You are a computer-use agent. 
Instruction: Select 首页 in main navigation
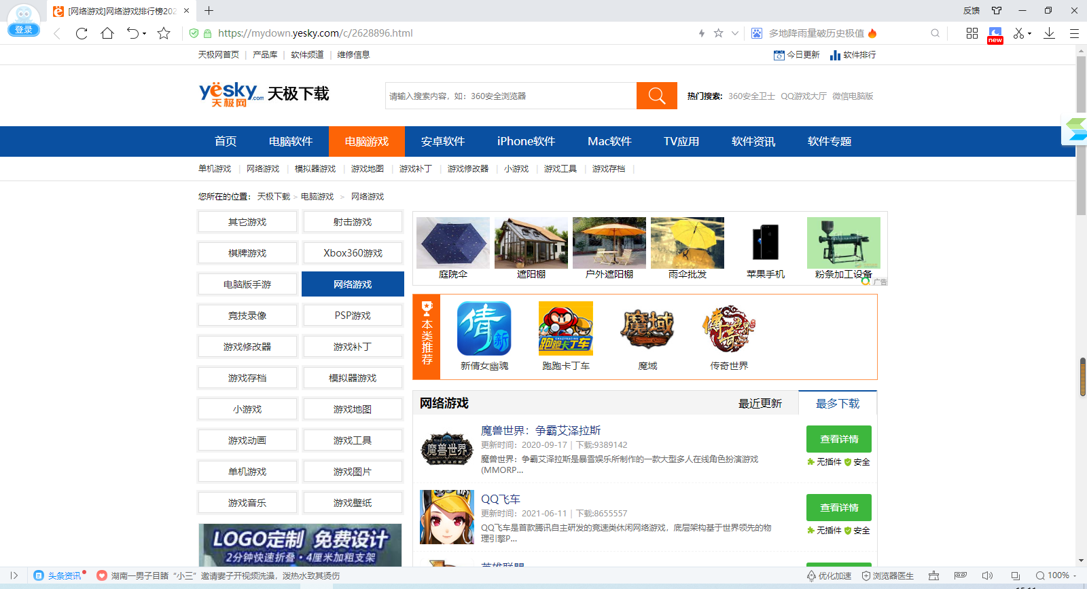click(226, 141)
